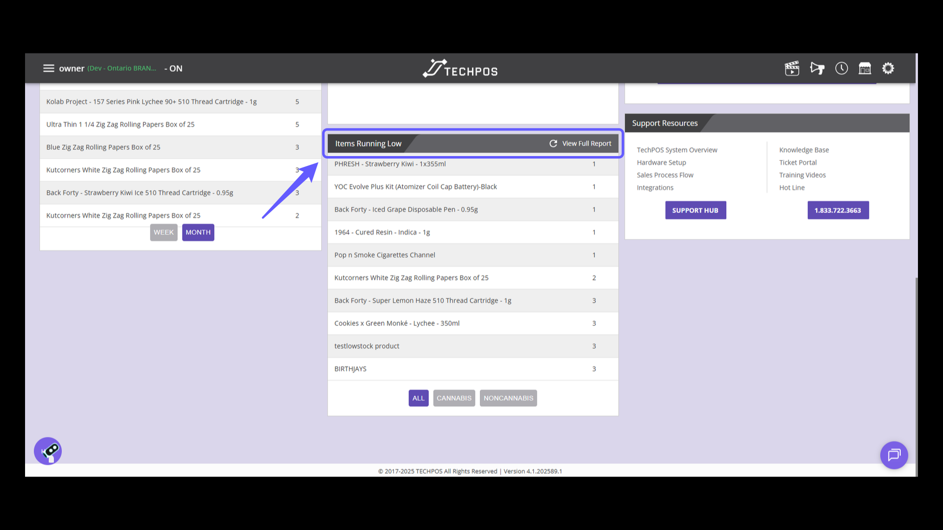Open View Full Report link
Image resolution: width=943 pixels, height=530 pixels.
pos(586,143)
